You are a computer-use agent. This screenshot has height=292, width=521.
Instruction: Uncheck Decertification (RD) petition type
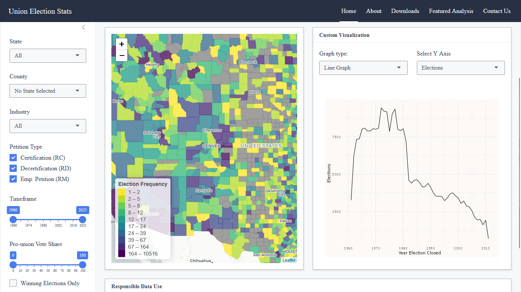[13, 168]
